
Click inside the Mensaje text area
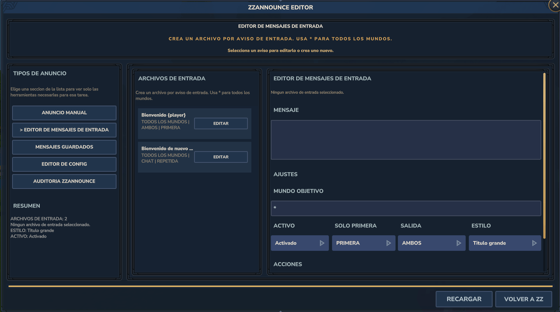[406, 140]
